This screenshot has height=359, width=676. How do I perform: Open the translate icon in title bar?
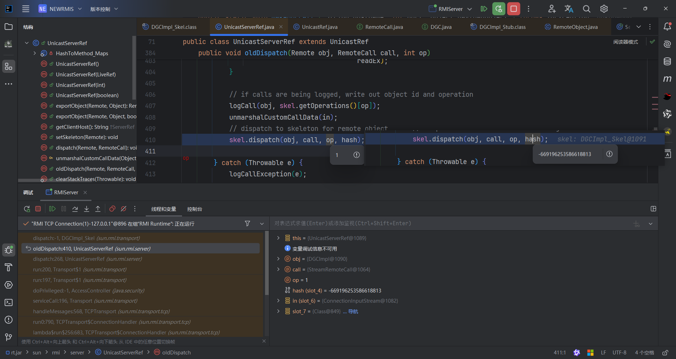(569, 9)
